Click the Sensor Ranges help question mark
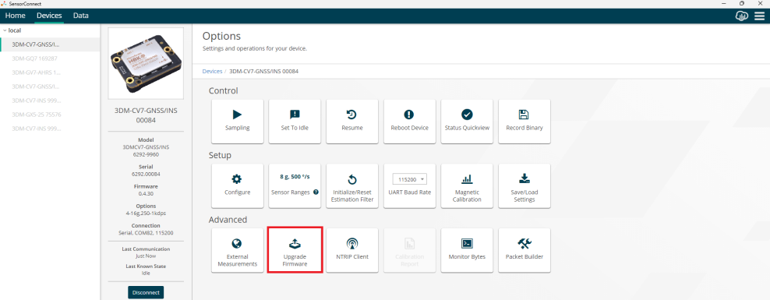Screen dimensions: 770x300 (316, 192)
